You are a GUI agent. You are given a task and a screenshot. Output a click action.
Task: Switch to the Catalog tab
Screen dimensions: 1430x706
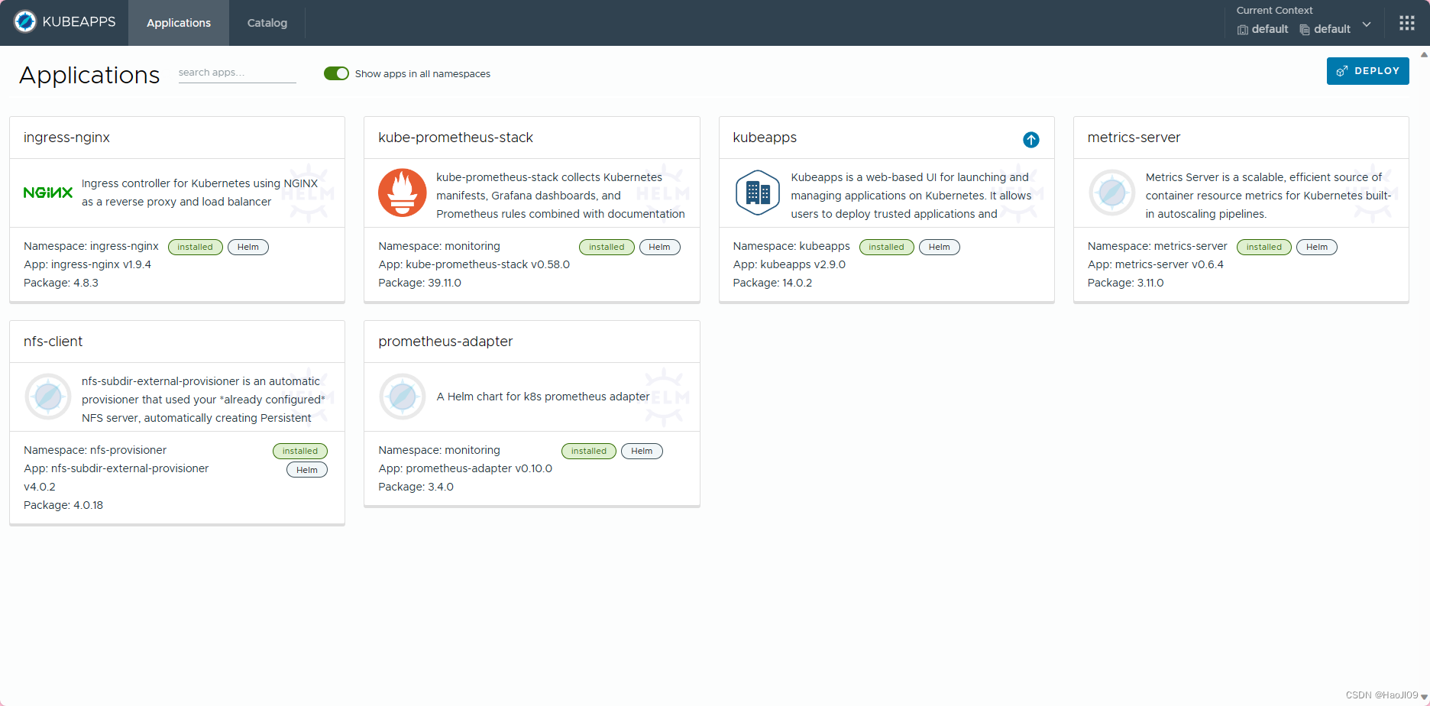tap(267, 23)
